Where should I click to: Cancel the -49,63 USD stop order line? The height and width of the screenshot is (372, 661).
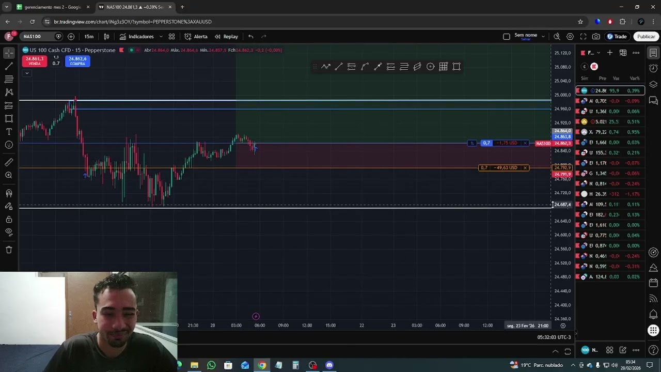[525, 168]
